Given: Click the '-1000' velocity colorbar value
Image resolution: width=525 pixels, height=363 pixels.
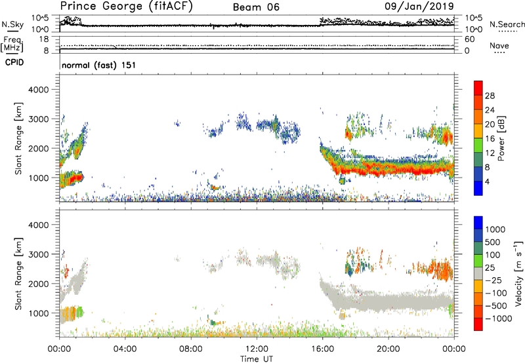Looking at the screenshot, I should coord(499,318).
